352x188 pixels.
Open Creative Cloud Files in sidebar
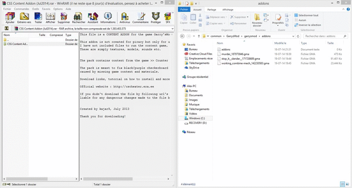point(198,54)
